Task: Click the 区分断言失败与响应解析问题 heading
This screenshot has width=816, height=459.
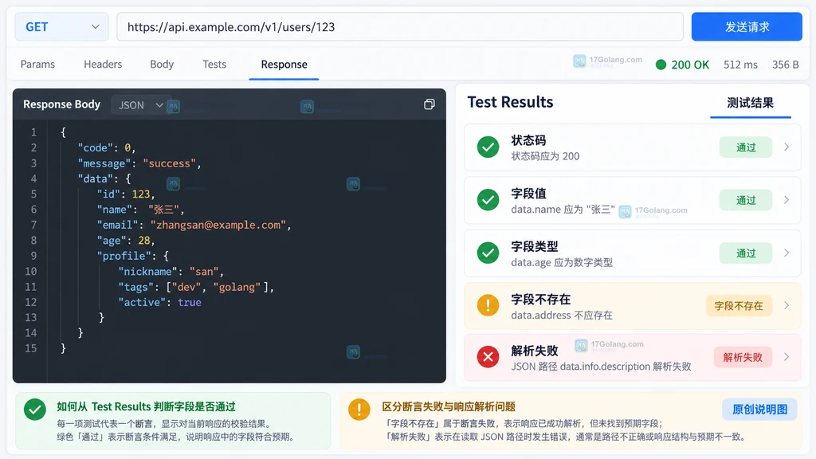Action: point(449,406)
